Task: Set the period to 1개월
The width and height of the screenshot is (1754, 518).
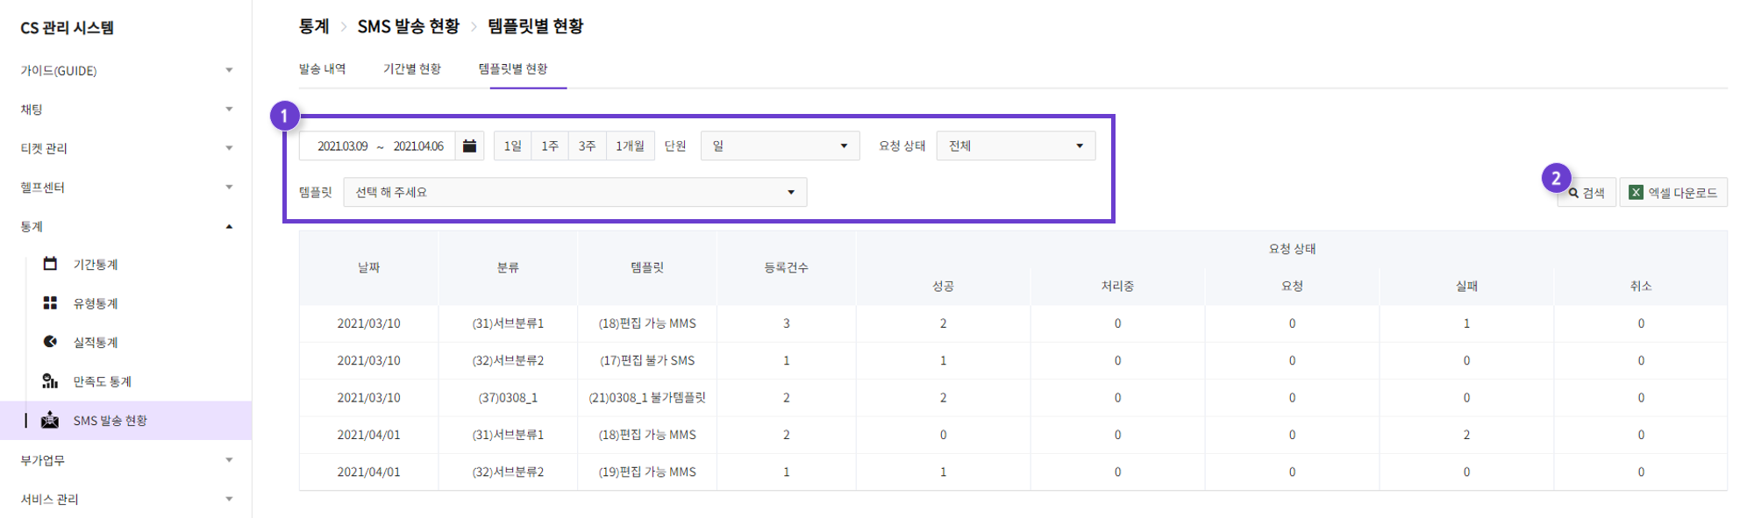Action: (x=630, y=145)
